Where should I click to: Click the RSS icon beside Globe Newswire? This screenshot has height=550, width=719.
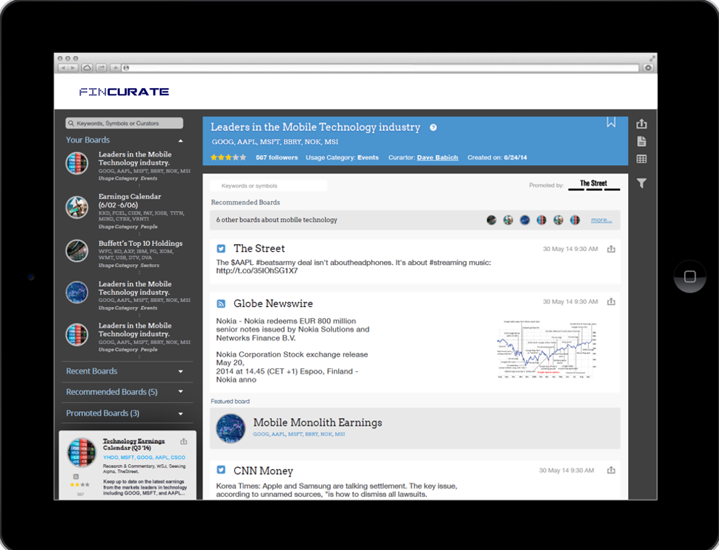click(221, 303)
